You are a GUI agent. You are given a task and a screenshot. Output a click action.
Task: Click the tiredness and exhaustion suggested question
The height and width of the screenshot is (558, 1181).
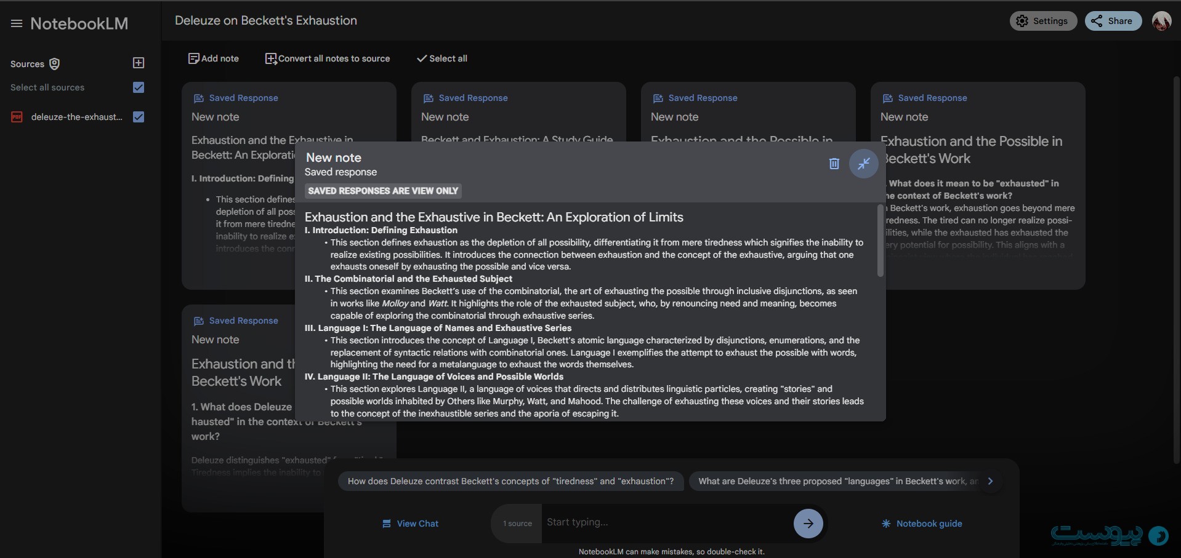(510, 481)
